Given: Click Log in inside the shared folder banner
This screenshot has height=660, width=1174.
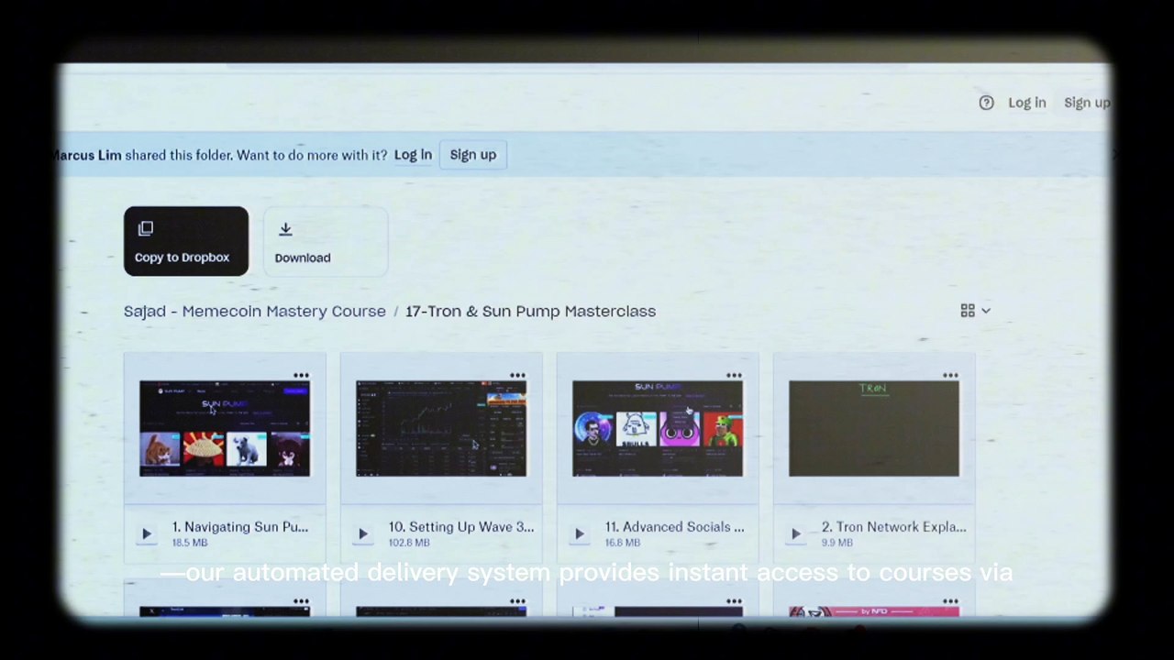Looking at the screenshot, I should 413,155.
